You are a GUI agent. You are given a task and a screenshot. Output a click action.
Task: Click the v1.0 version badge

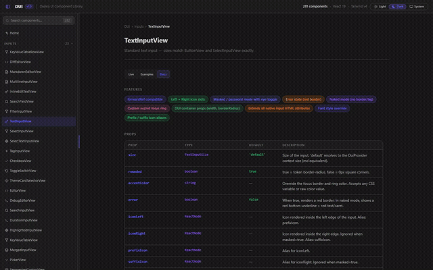click(29, 6)
